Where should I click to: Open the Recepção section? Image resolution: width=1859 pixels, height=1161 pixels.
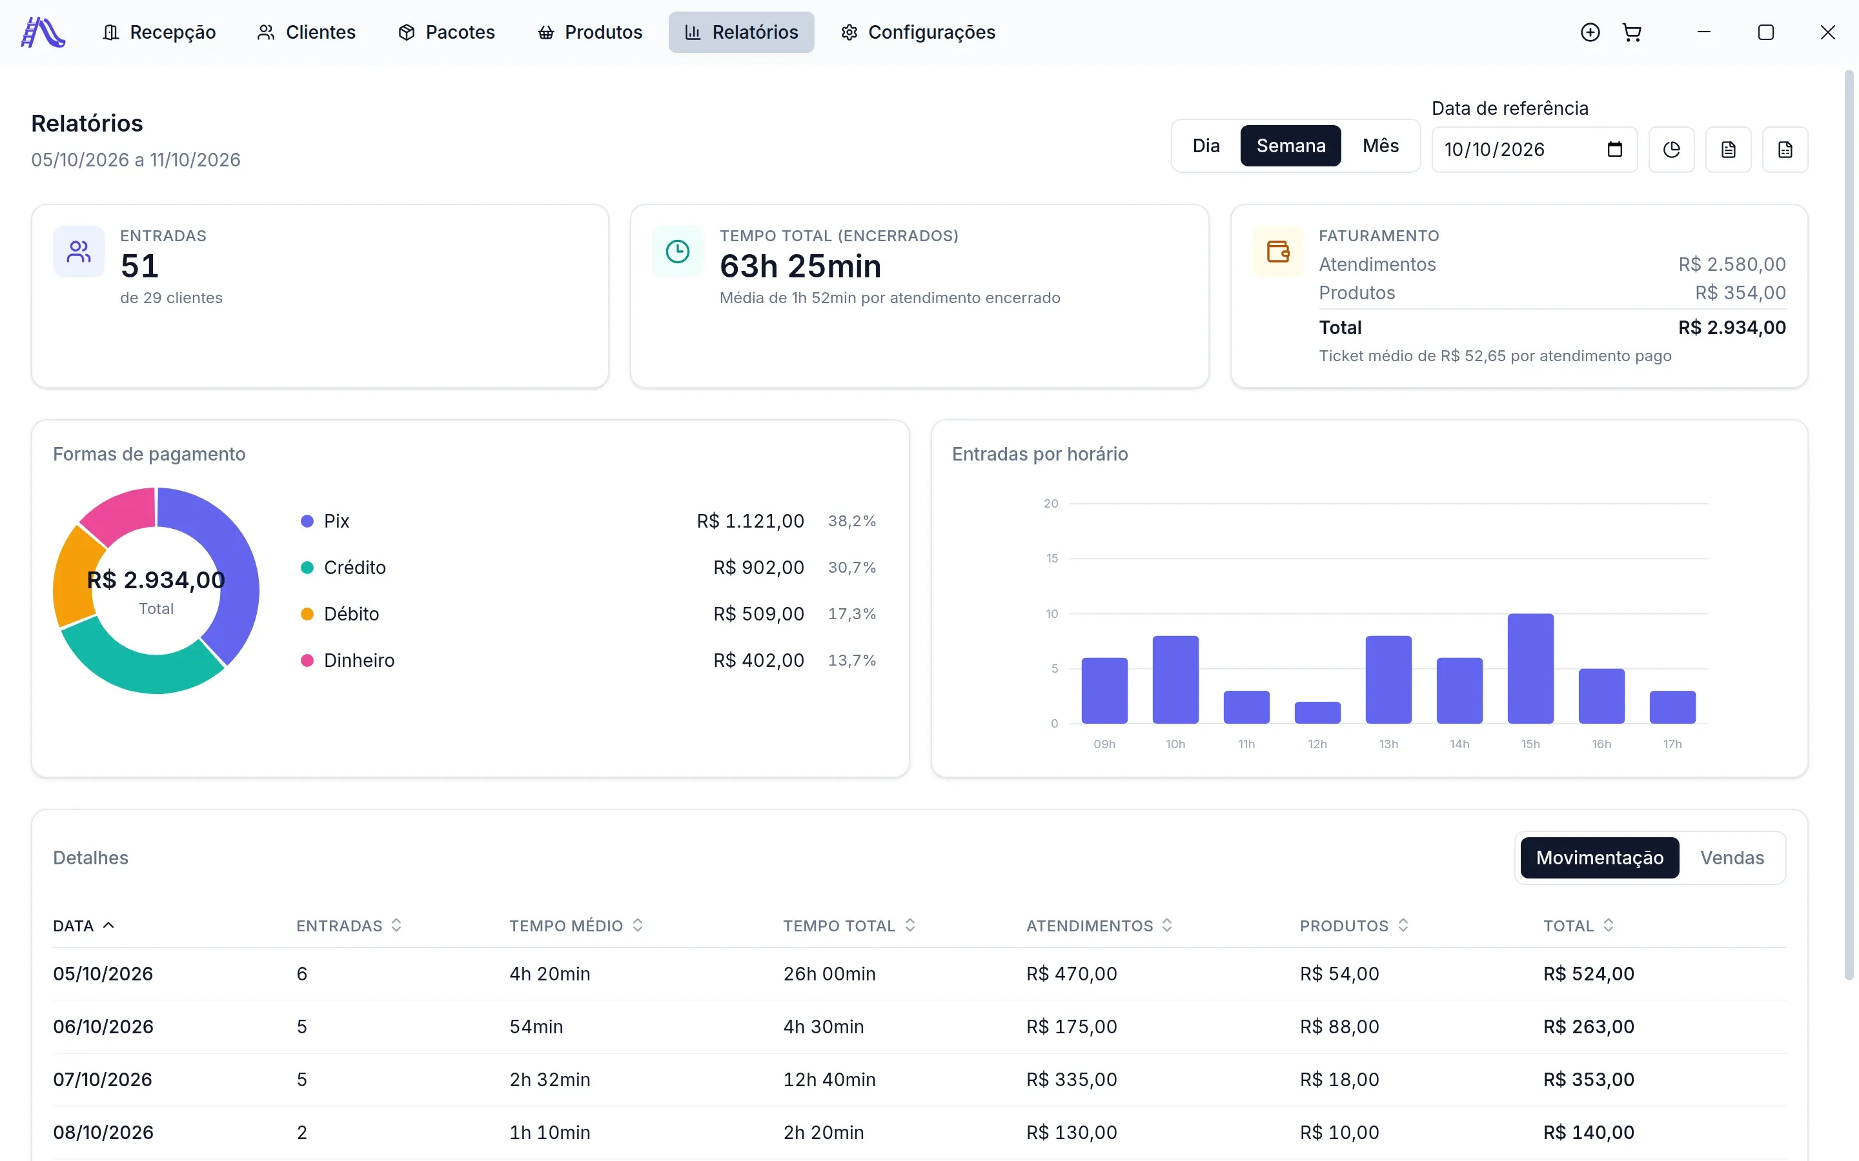point(159,32)
